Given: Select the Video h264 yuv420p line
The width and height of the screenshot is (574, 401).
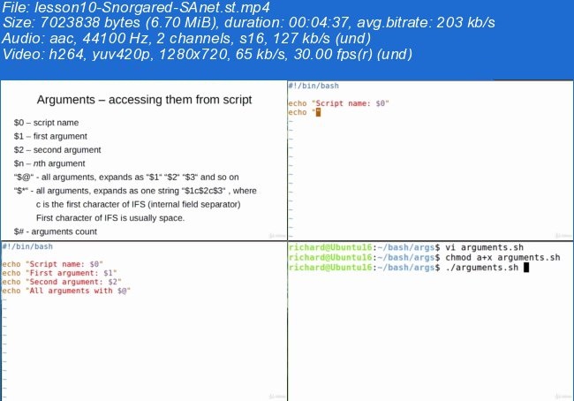Looking at the screenshot, I should pos(208,54).
